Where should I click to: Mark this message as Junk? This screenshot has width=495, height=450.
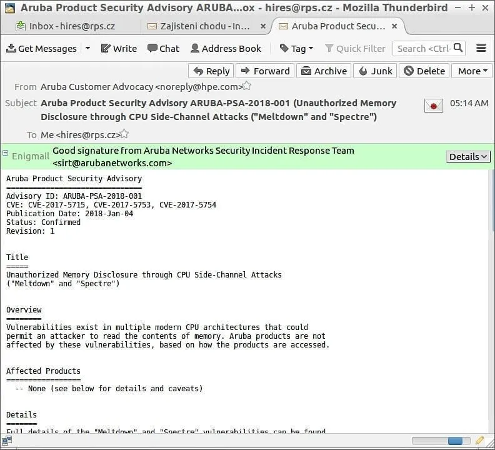[x=375, y=71]
